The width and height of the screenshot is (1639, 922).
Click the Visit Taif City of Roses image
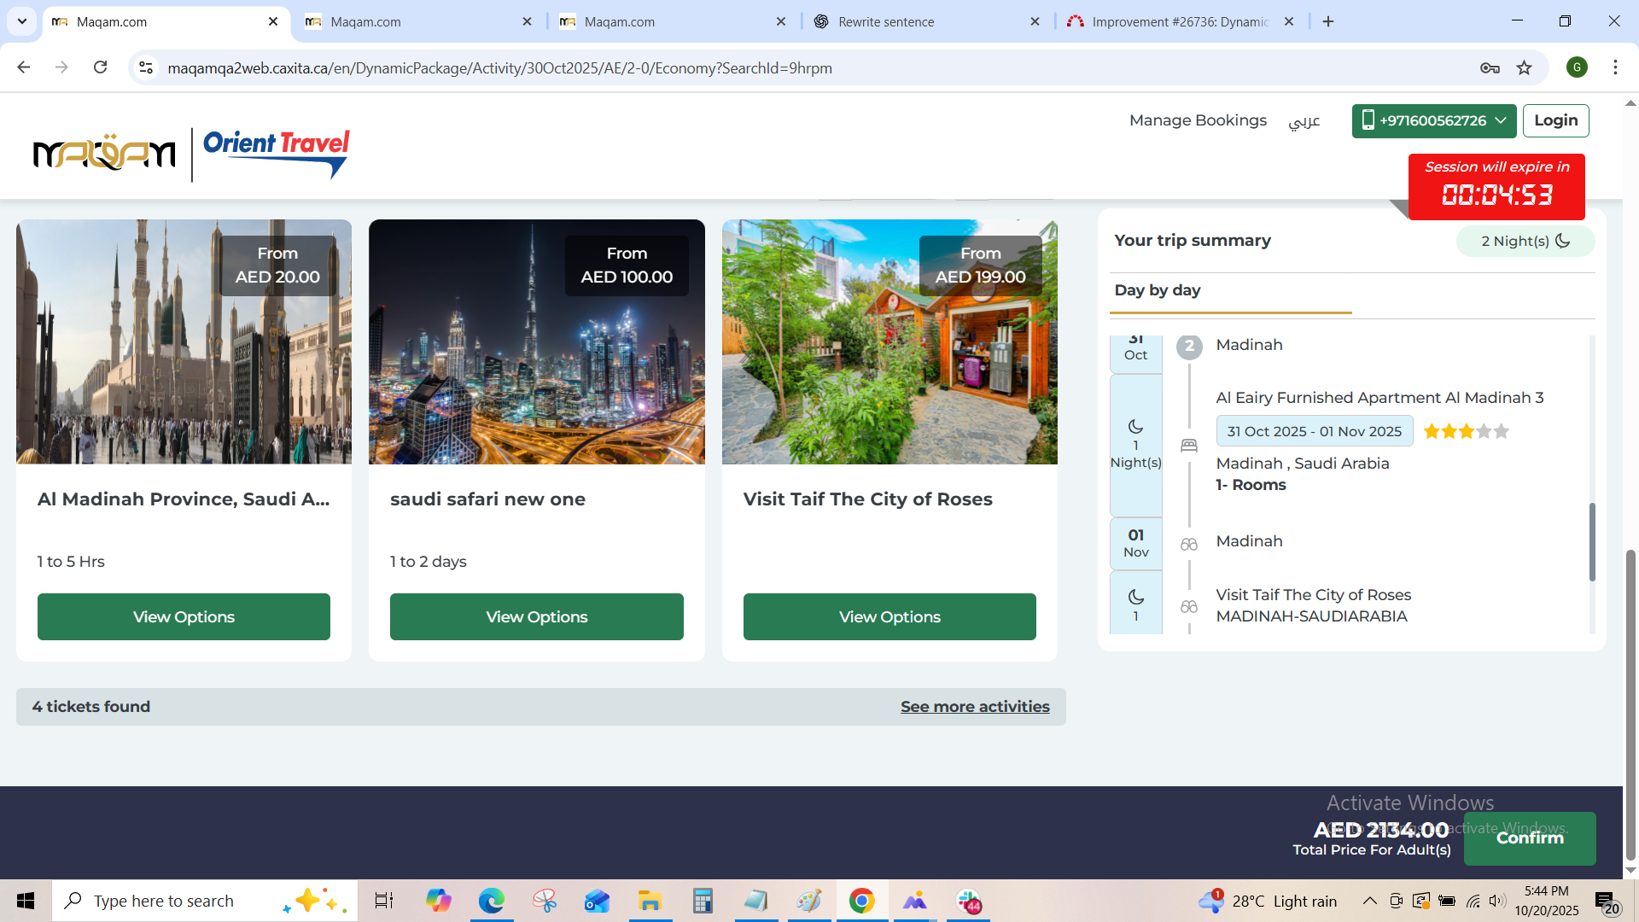(x=889, y=341)
